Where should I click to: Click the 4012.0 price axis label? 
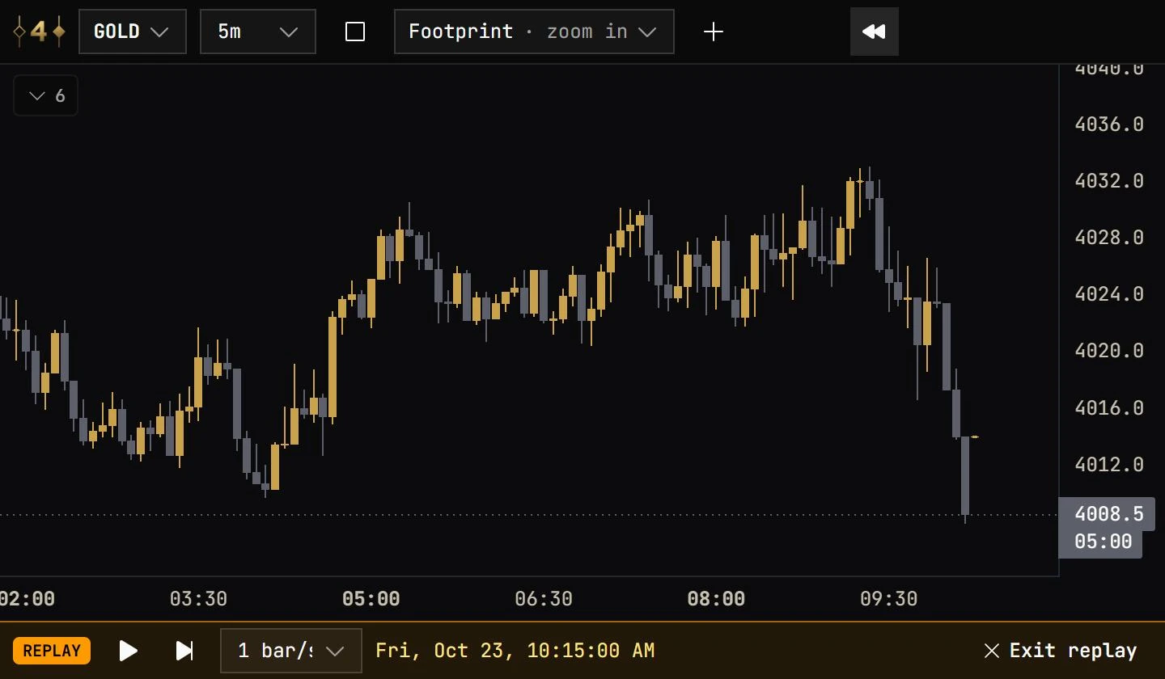click(x=1109, y=465)
